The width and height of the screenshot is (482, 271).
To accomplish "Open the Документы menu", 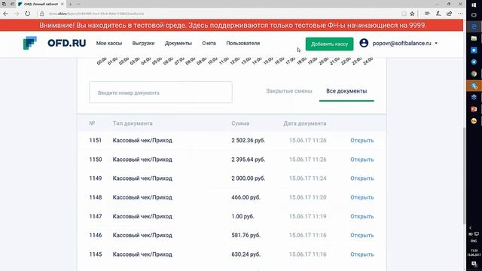I will point(178,44).
